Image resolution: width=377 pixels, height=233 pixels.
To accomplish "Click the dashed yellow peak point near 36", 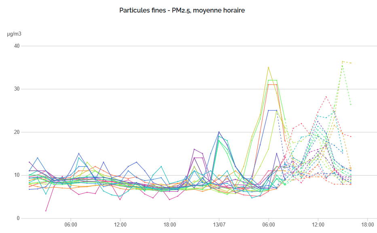I will point(343,61).
